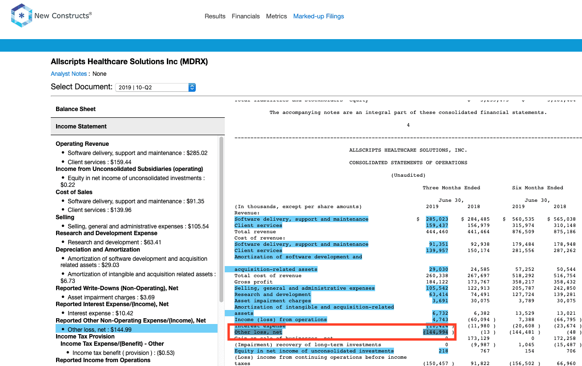
Task: Click highlighted value 139,957 in statement
Action: [437, 251]
